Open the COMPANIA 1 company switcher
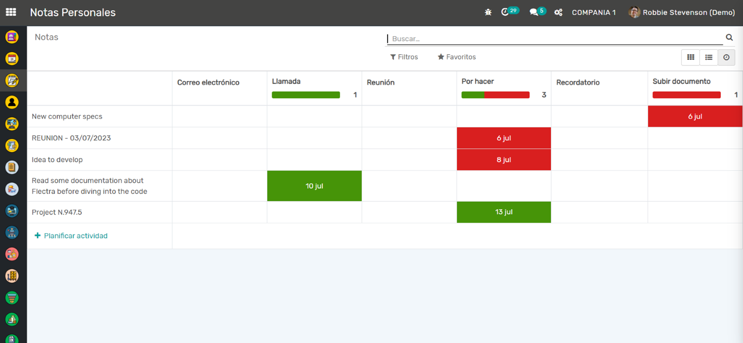The image size is (743, 343). click(x=594, y=13)
